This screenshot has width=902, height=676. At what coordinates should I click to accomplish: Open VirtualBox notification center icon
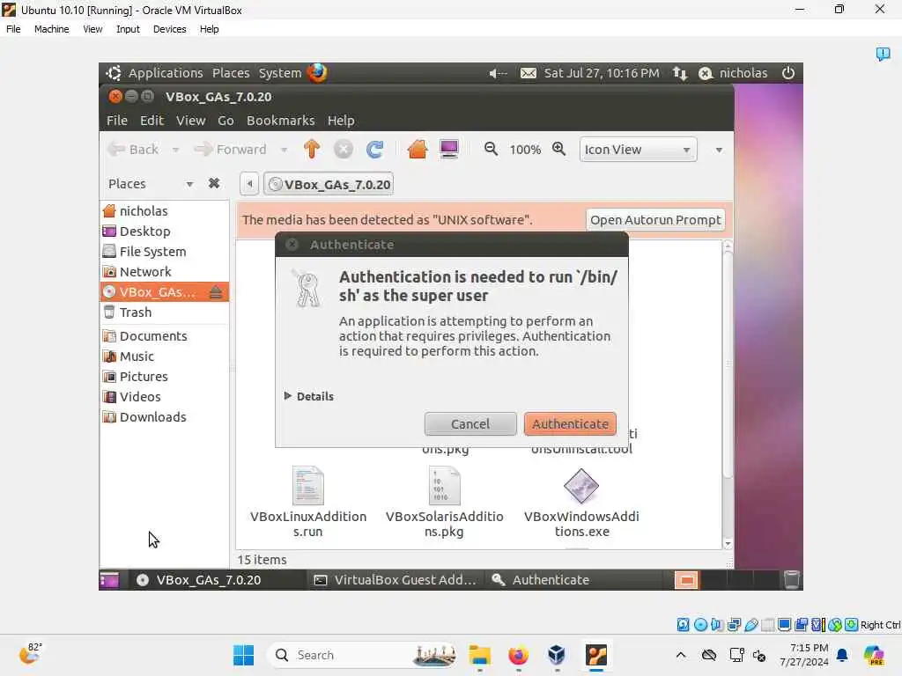pos(883,54)
